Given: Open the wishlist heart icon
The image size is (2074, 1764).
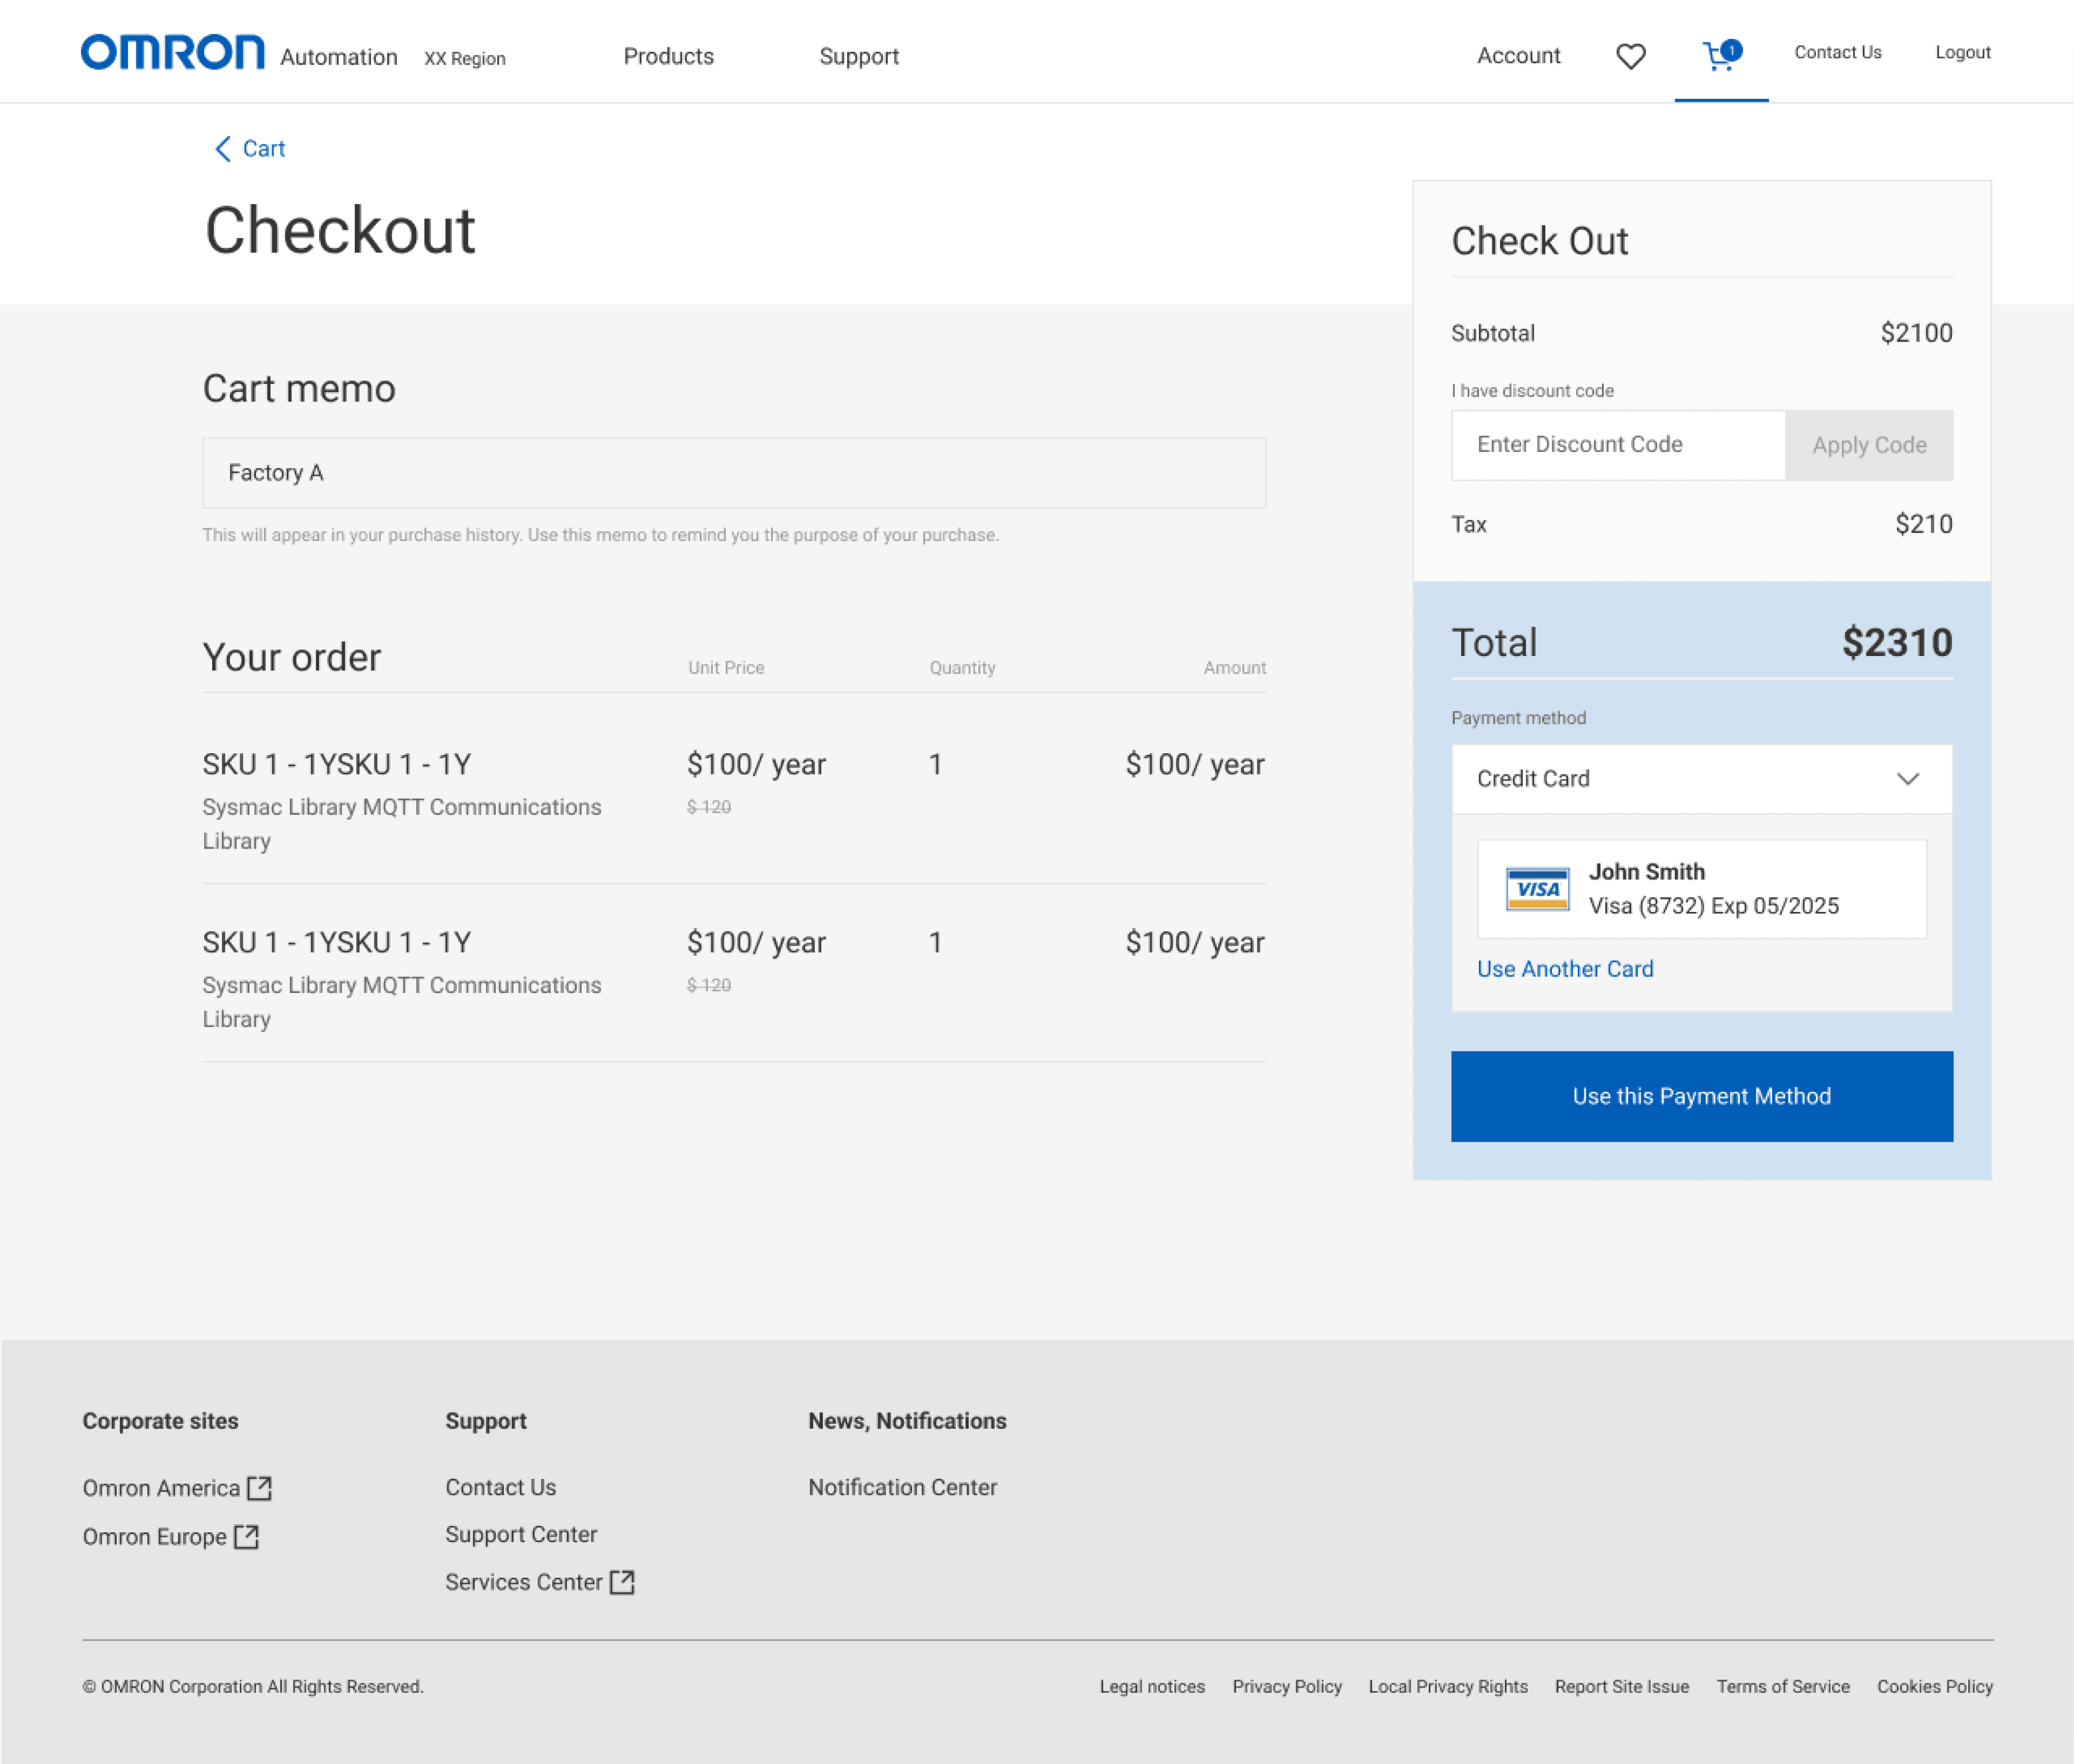Looking at the screenshot, I should pyautogui.click(x=1630, y=56).
